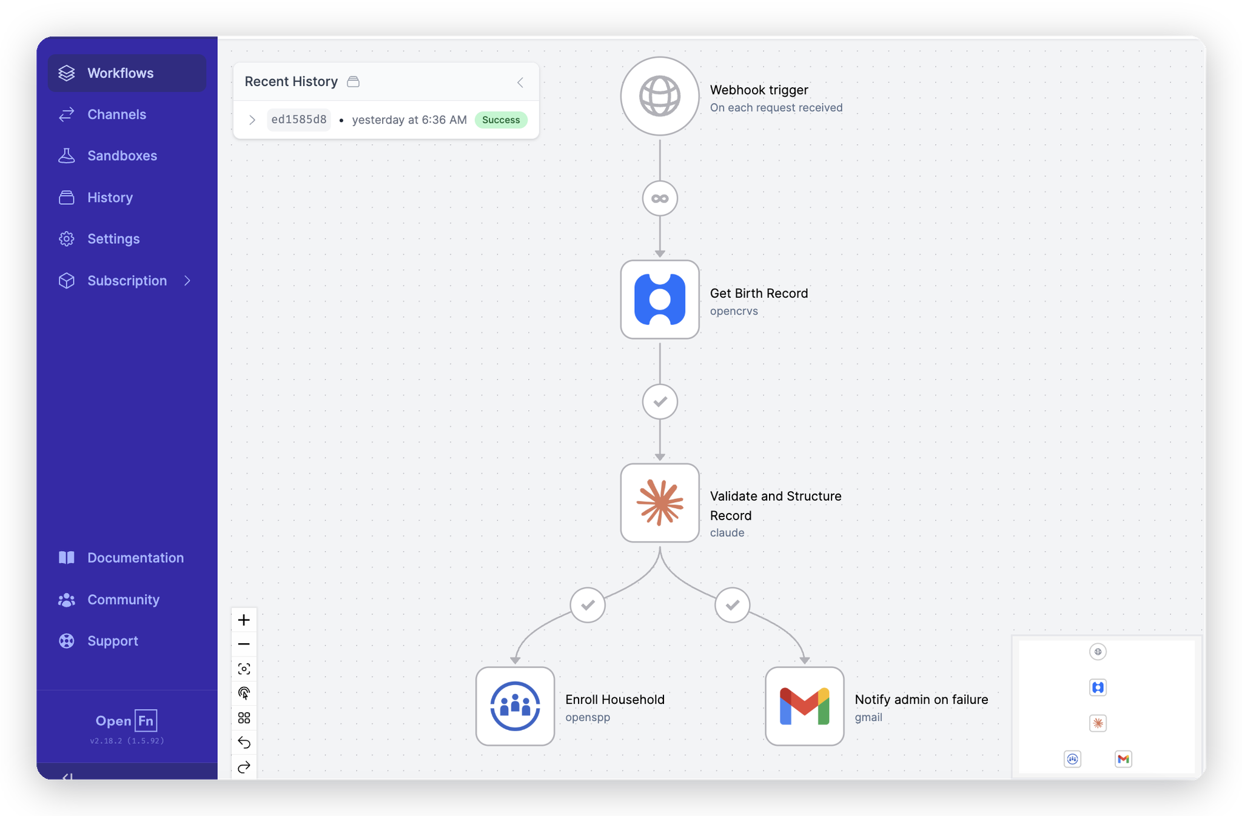Click 'yesterday at 6:36 AM' timestamp

pyautogui.click(x=409, y=120)
